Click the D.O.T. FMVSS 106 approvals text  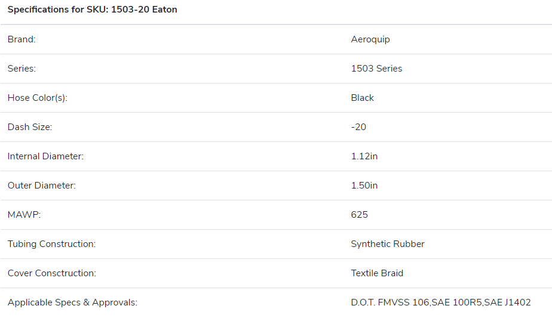390,302
